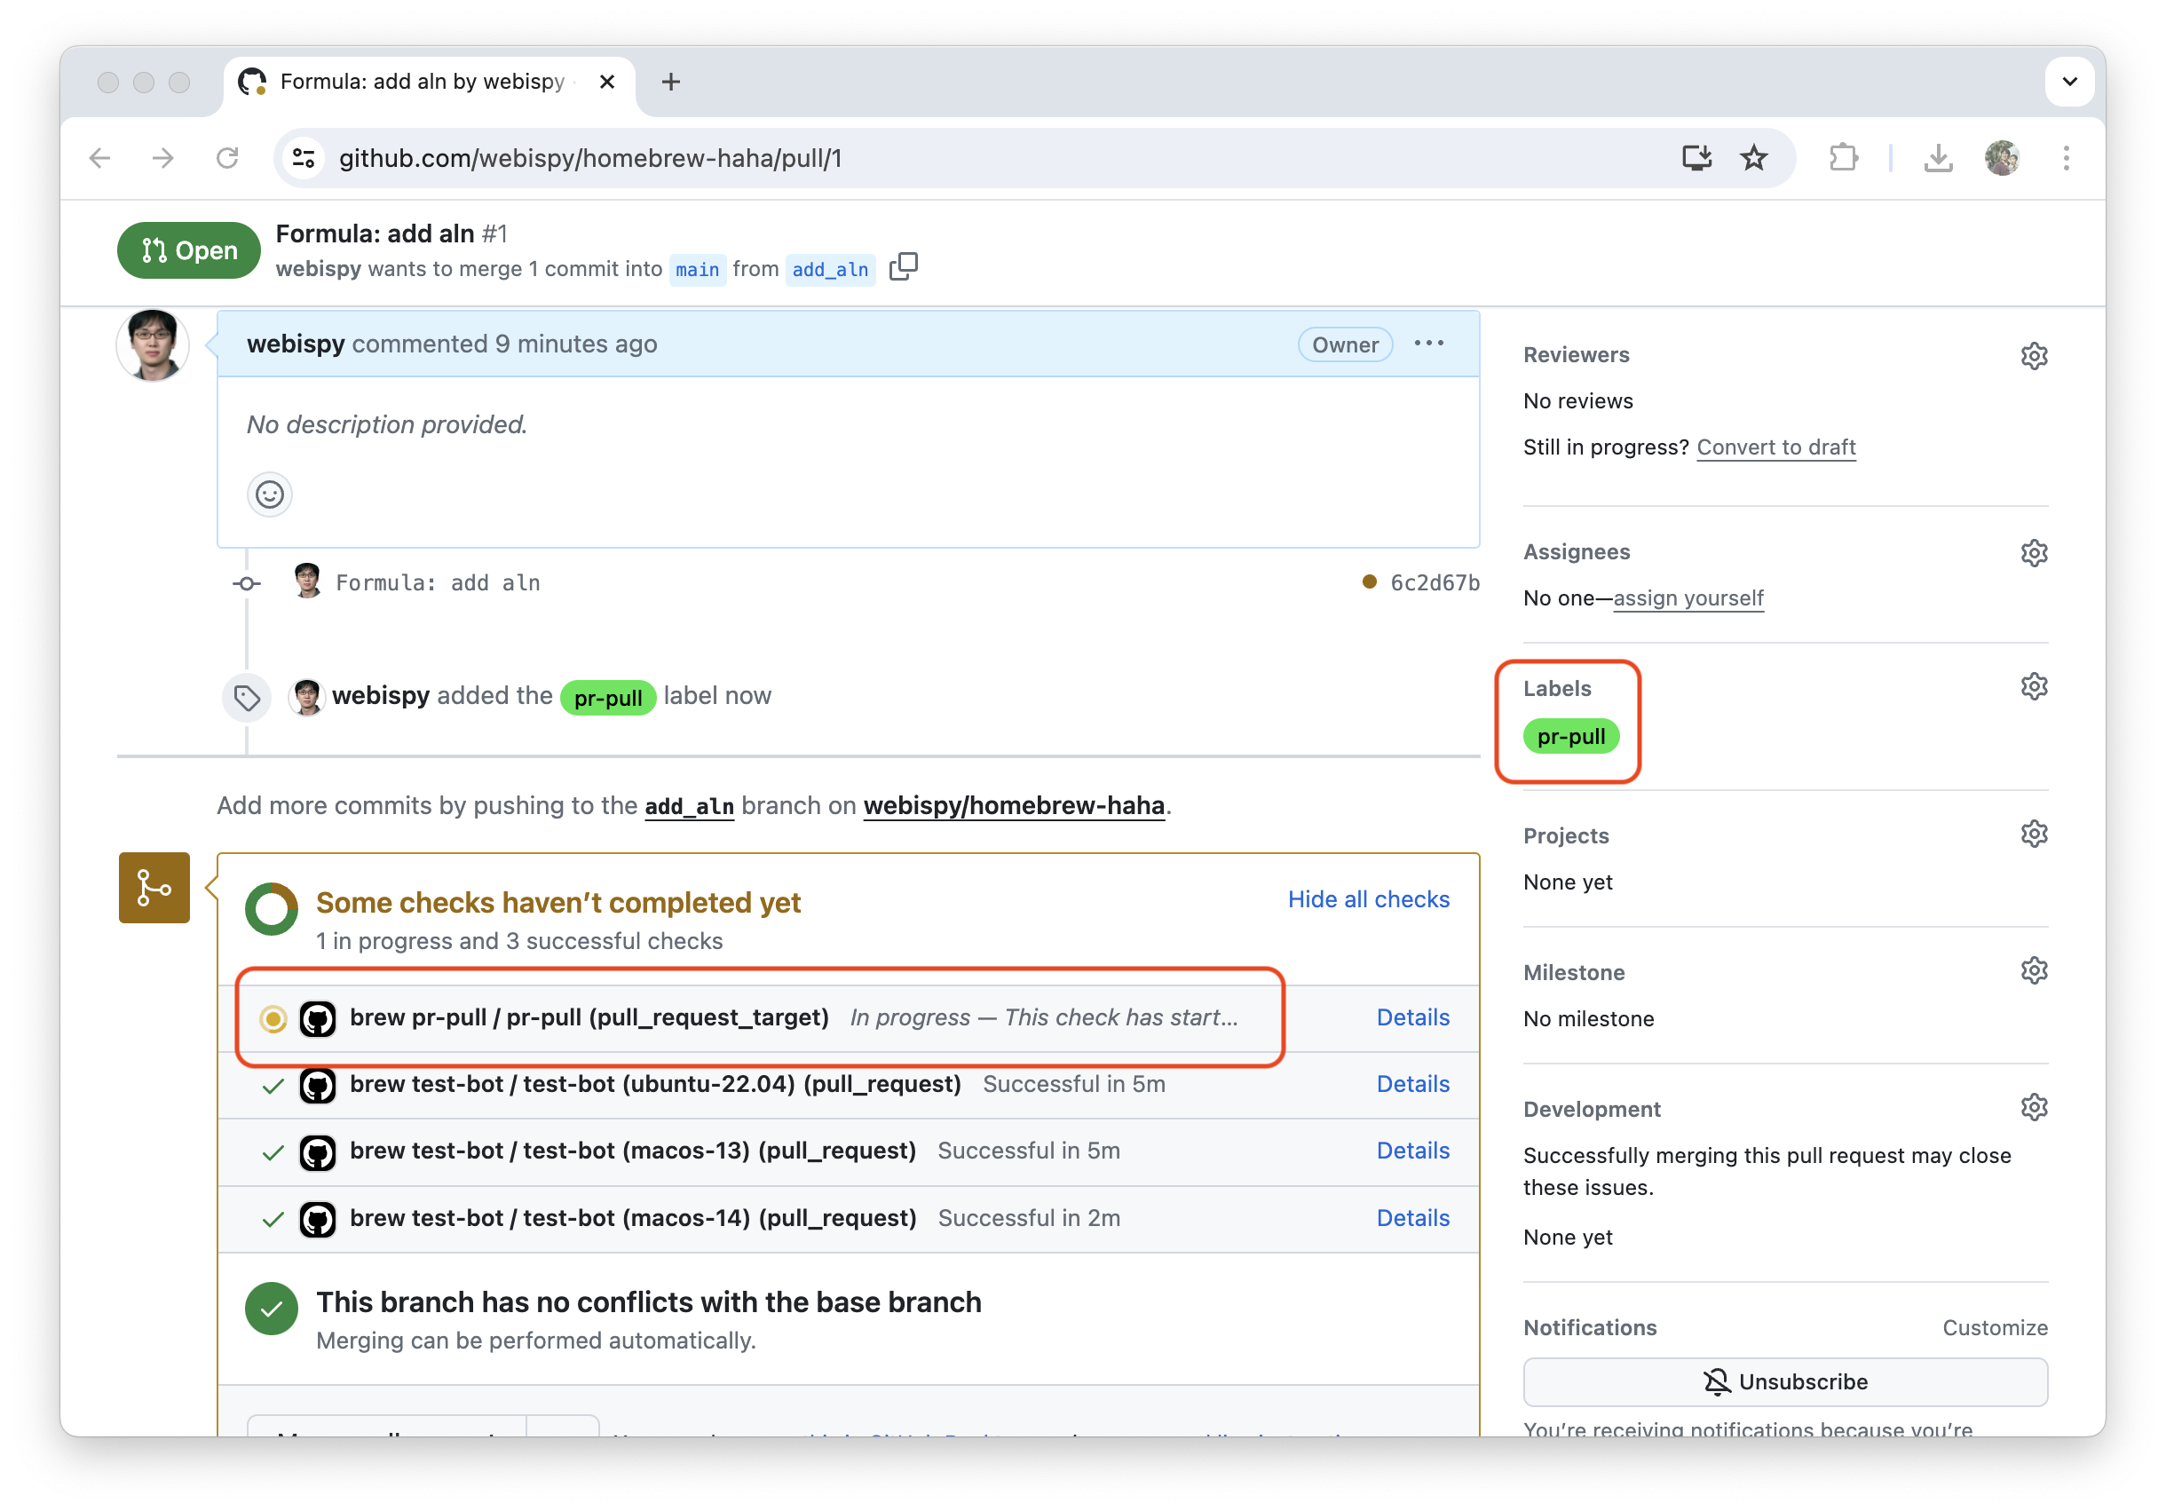2166x1511 pixels.
Task: Click the 'commented 9 minutes ago' timestamp
Action: coord(503,344)
